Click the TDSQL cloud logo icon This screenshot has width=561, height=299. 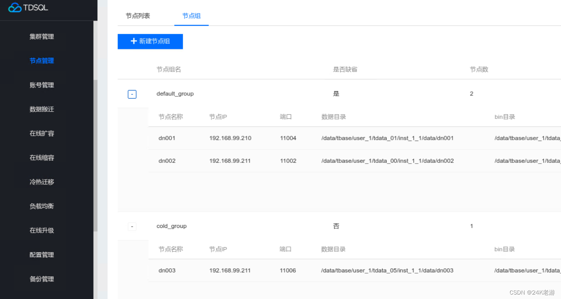point(15,7)
